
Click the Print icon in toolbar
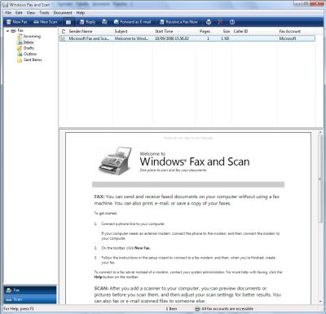(x=209, y=22)
